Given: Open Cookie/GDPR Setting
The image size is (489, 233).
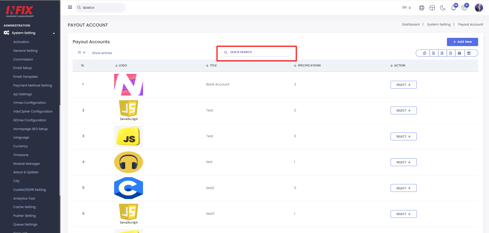Looking at the screenshot, I should [x=29, y=190].
